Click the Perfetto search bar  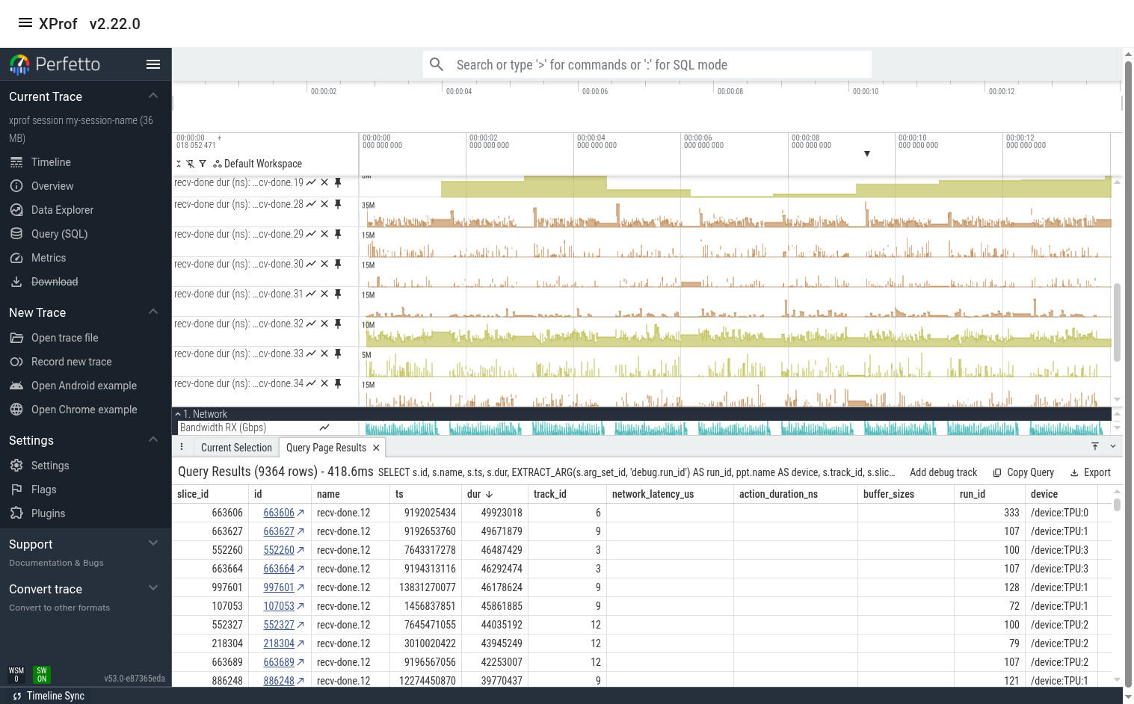pos(649,64)
